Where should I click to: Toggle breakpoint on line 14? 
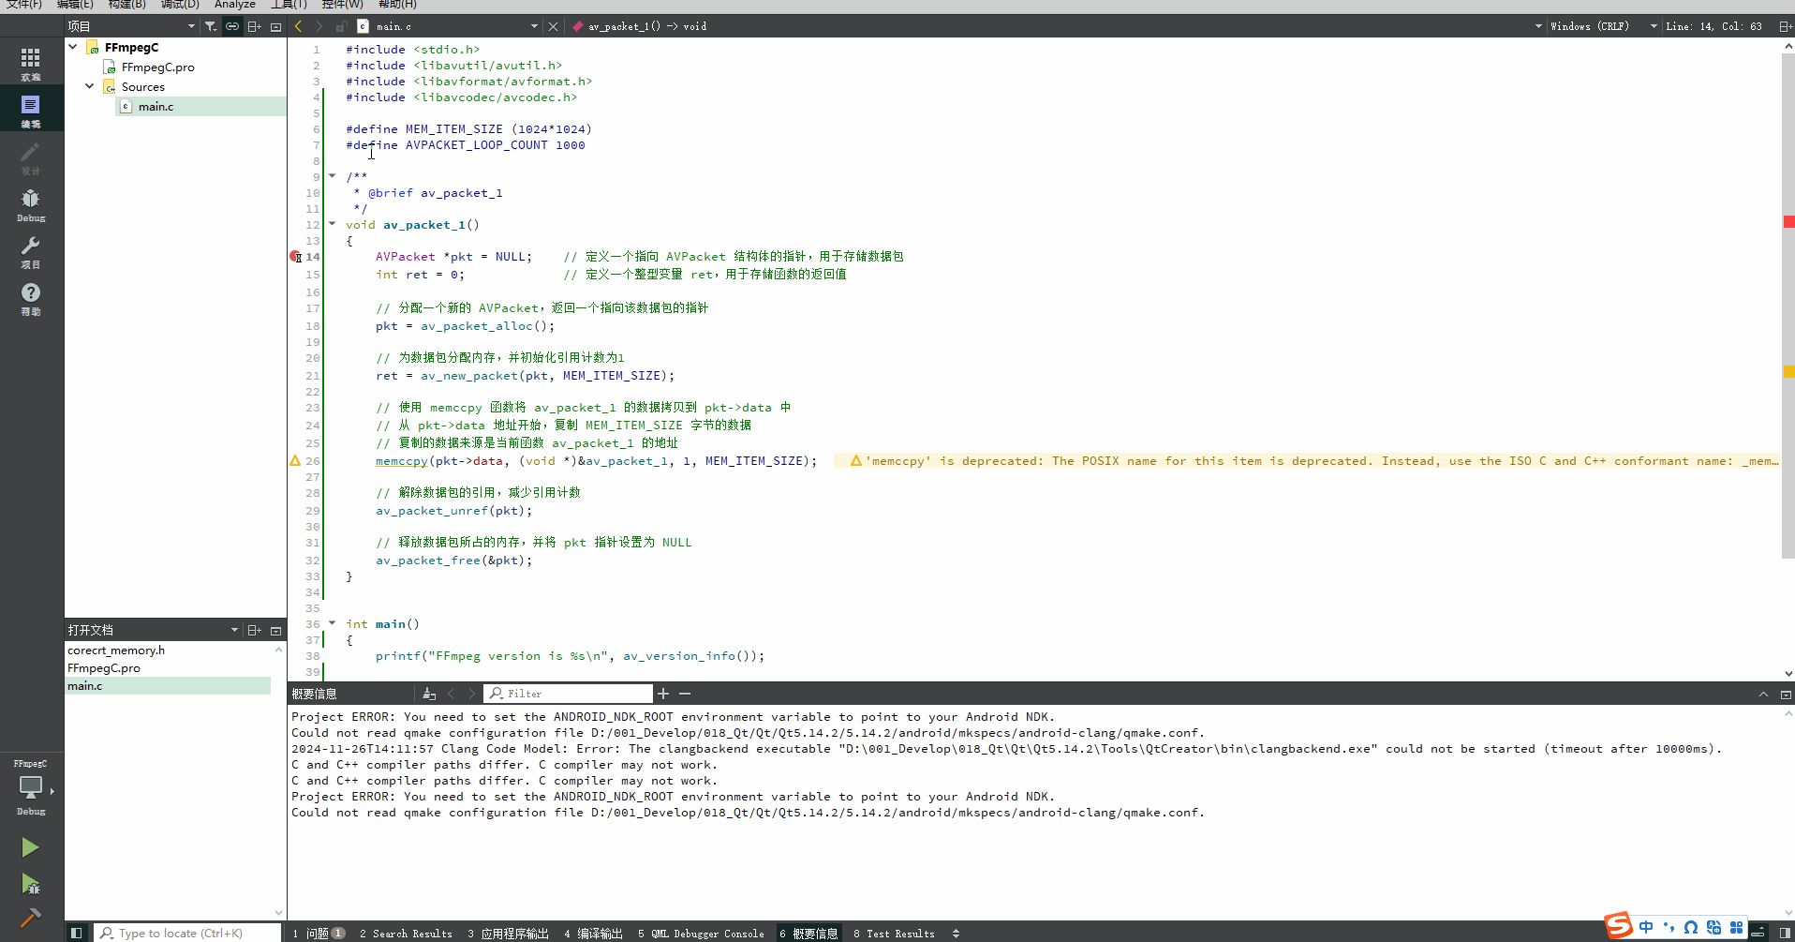[x=295, y=257]
